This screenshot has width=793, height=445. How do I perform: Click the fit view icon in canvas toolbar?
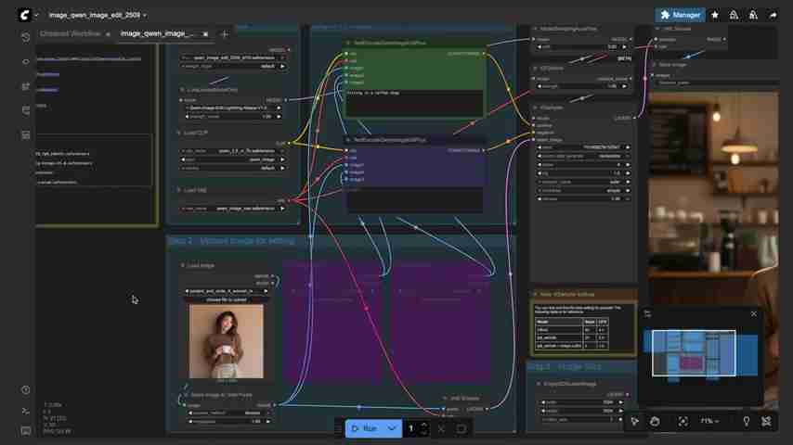tap(682, 421)
